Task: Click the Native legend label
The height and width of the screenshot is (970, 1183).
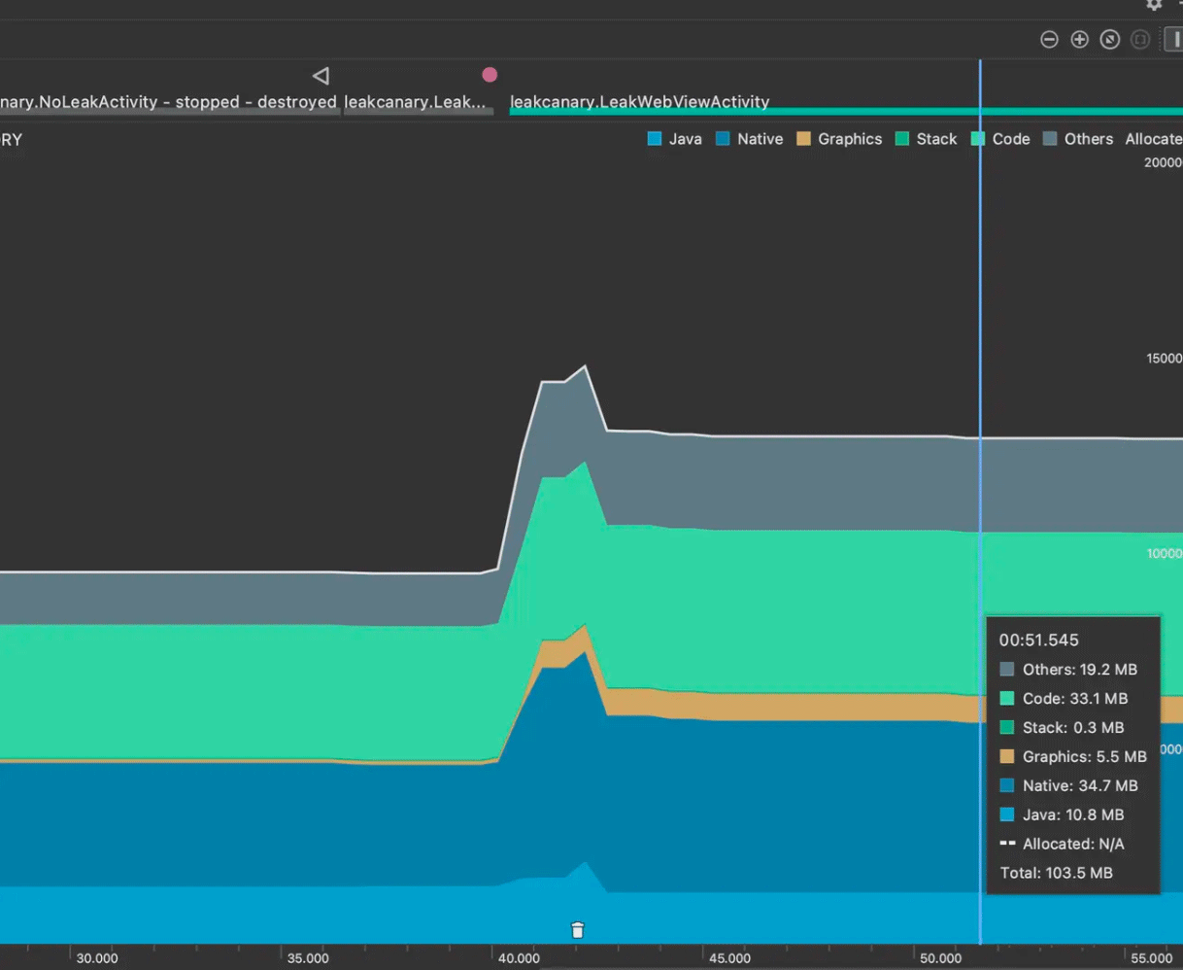Action: click(760, 139)
